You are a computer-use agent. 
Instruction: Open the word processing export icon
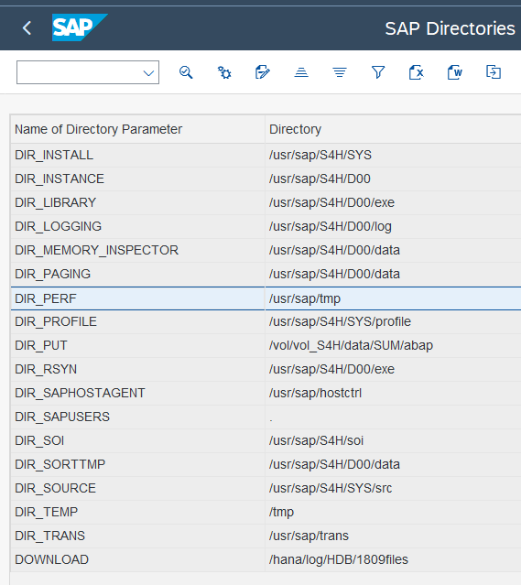point(455,72)
